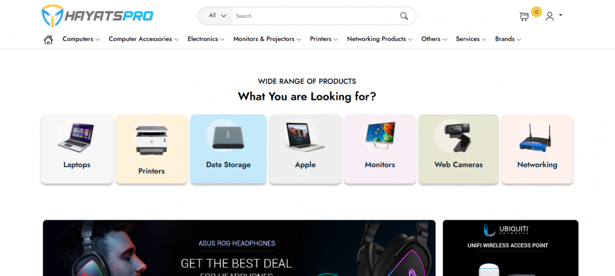This screenshot has height=276, width=615.
Task: Expand the Computers menu
Action: tap(81, 39)
